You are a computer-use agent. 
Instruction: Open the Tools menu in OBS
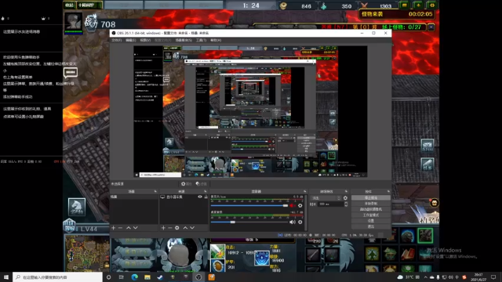coord(201,40)
